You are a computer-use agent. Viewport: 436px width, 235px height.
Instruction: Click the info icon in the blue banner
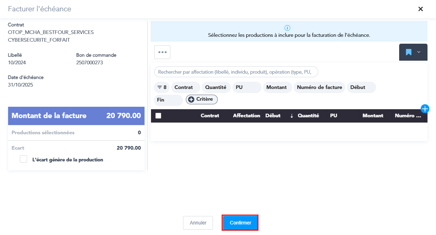(x=287, y=28)
